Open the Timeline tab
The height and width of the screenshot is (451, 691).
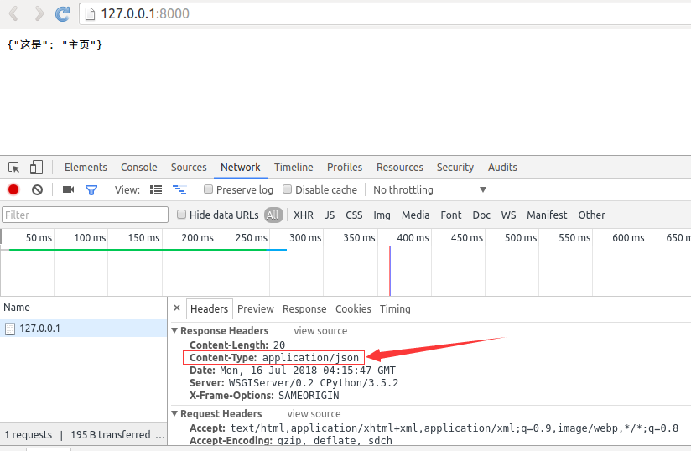294,168
